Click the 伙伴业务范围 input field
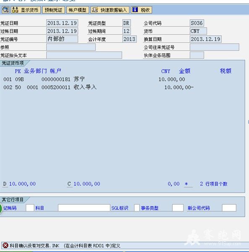The width and height of the screenshot is (249, 252). pyautogui.click(x=197, y=55)
